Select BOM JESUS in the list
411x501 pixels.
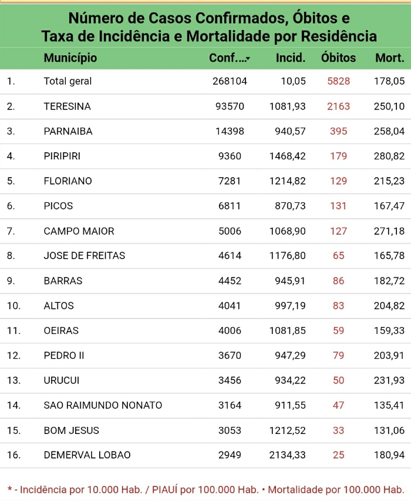[71, 430]
